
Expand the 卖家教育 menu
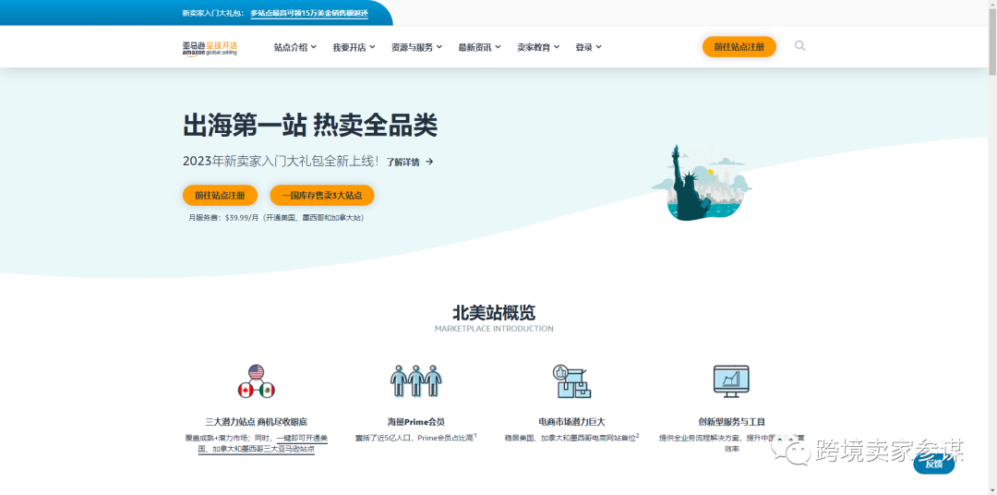pyautogui.click(x=538, y=47)
